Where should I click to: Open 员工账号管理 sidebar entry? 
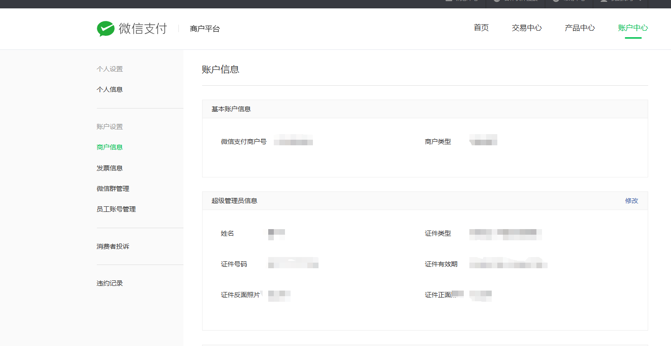116,210
